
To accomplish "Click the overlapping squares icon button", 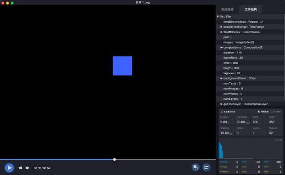I will point(195,167).
